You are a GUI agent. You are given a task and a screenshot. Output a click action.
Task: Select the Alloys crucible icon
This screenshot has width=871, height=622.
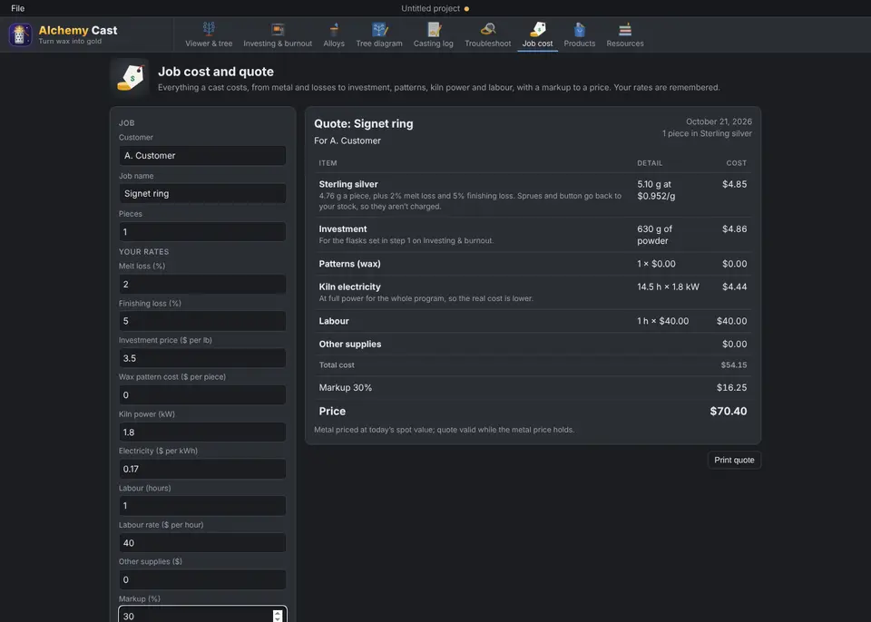pos(334,29)
